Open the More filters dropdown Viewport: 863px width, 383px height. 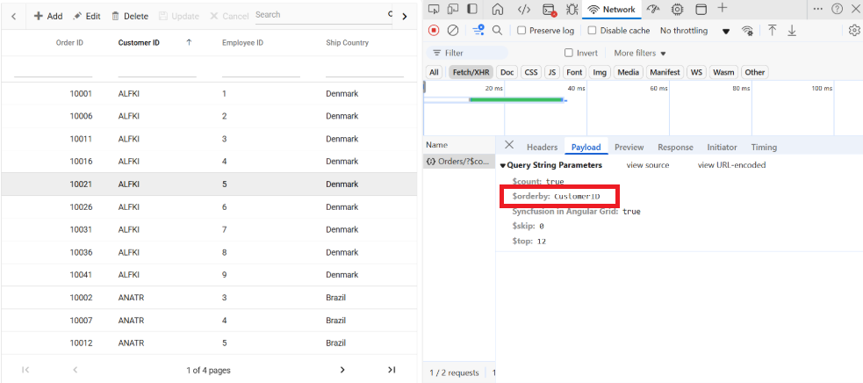[640, 53]
